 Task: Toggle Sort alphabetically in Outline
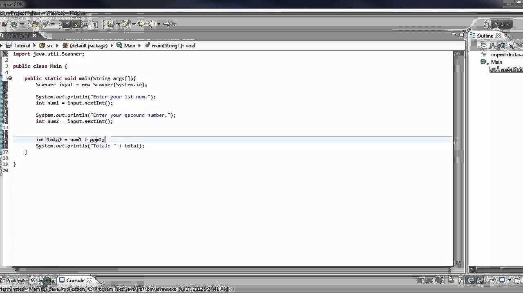[492, 46]
